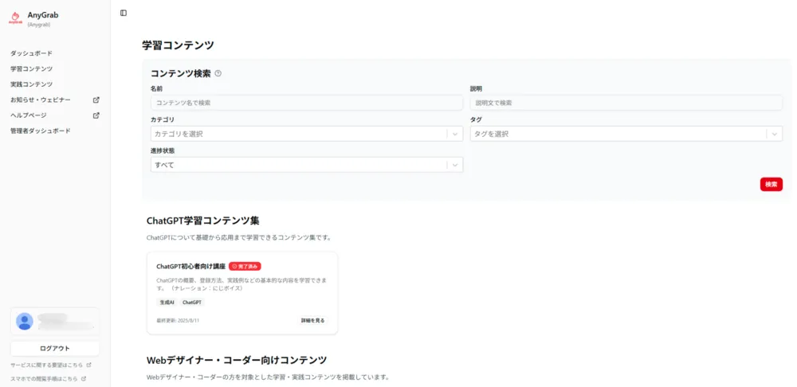
Task: Click the 完了済み status badge
Action: pos(245,266)
